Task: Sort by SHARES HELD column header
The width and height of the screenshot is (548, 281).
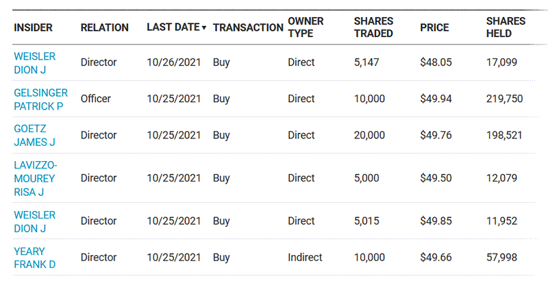Action: (506, 27)
